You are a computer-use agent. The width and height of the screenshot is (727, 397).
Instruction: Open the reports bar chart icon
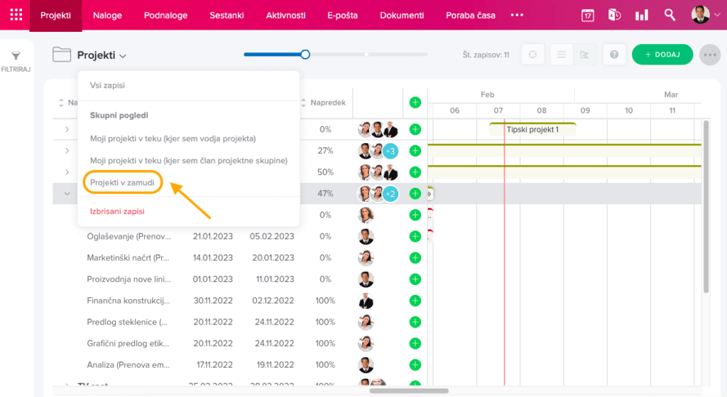642,15
